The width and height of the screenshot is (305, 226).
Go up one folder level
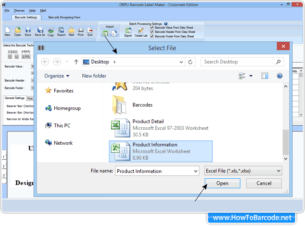[x=76, y=62]
